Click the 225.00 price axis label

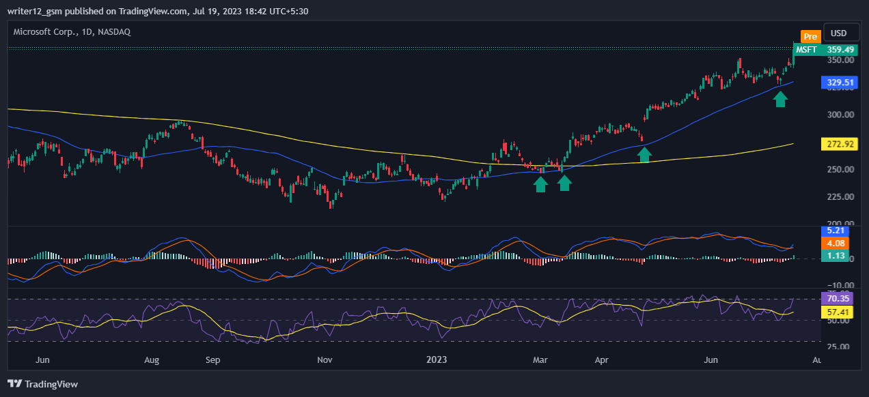[840, 196]
